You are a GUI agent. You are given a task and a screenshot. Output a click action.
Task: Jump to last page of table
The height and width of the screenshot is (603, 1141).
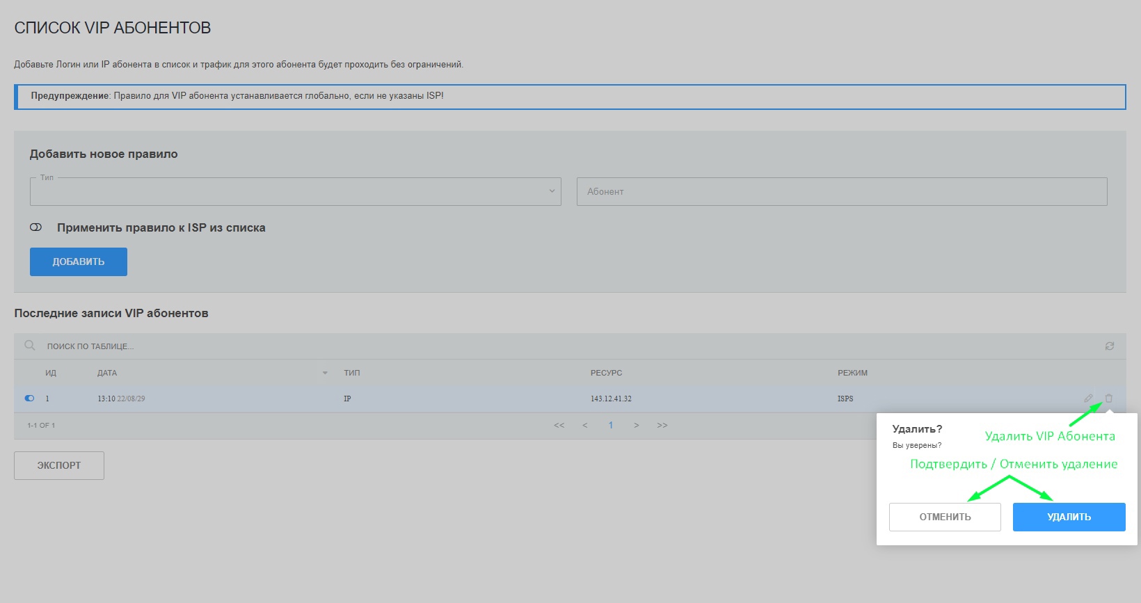pyautogui.click(x=662, y=426)
